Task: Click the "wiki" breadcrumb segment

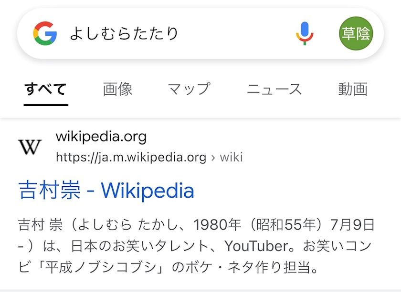Action: point(232,157)
